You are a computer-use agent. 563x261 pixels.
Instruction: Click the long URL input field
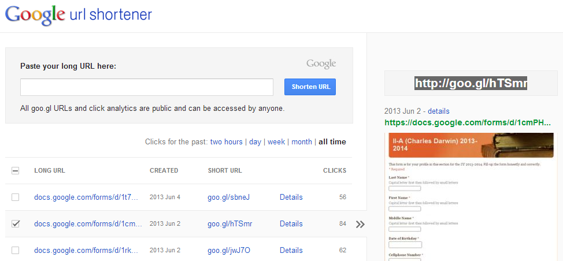tap(146, 87)
